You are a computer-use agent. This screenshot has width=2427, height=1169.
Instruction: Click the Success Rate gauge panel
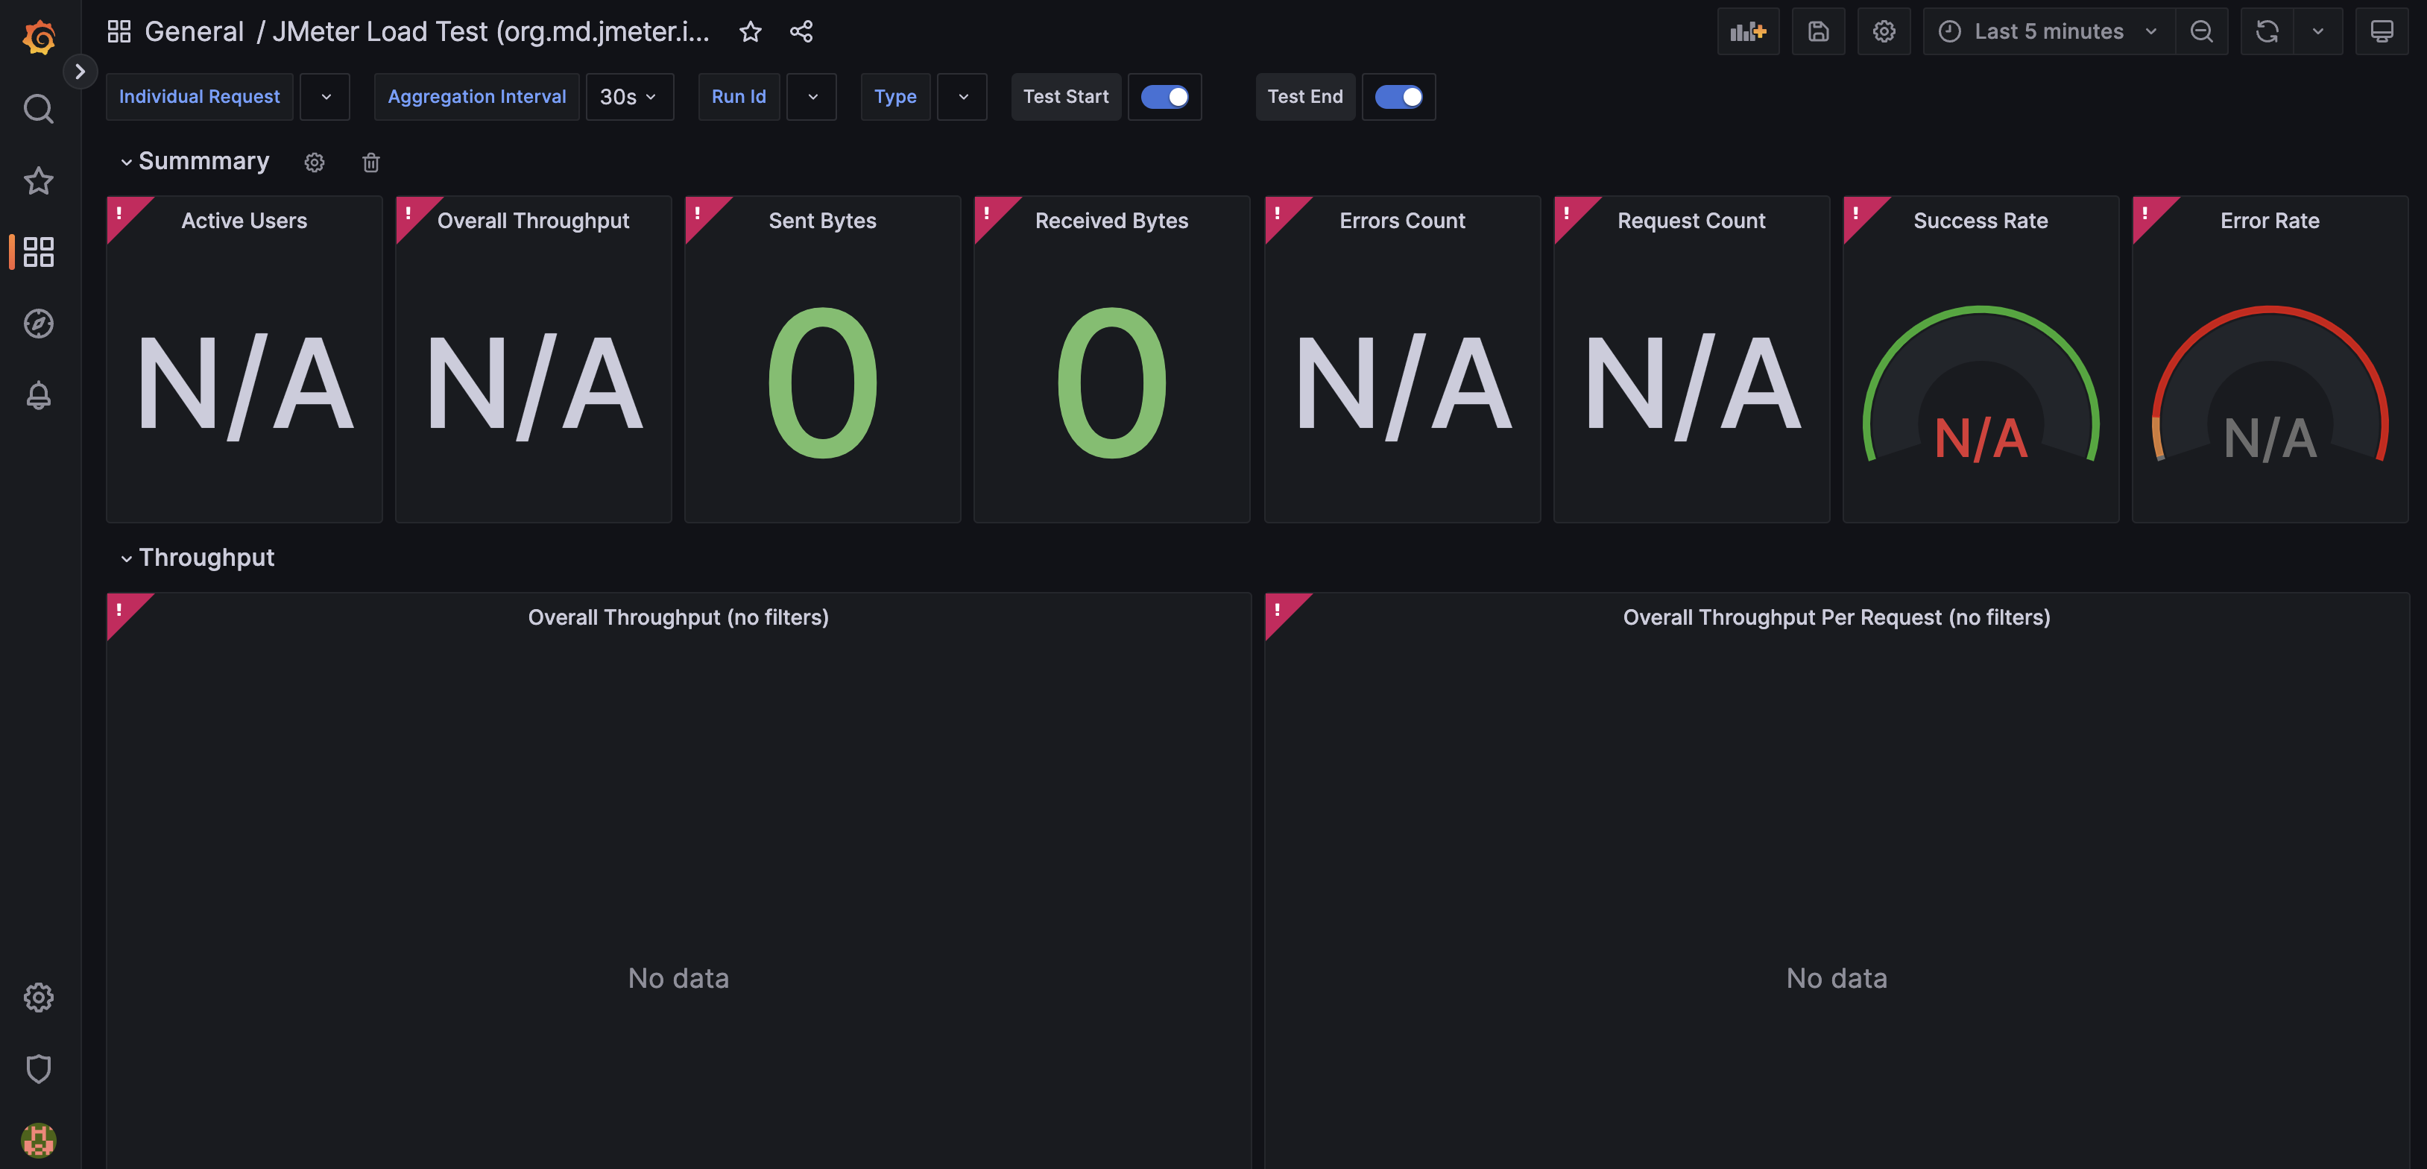pos(1981,376)
